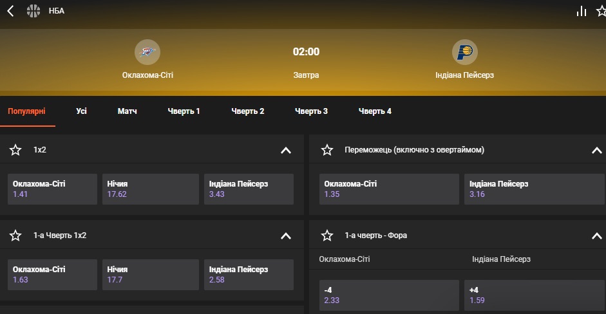Favorite the 1x2 market star
606x314 pixels.
coord(15,150)
